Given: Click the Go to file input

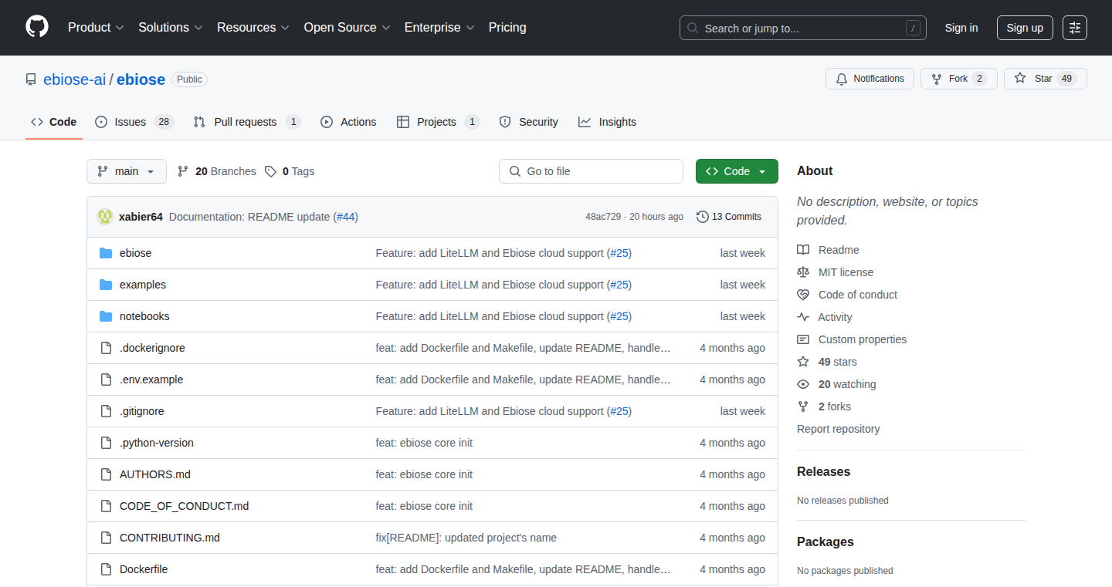Looking at the screenshot, I should point(591,171).
